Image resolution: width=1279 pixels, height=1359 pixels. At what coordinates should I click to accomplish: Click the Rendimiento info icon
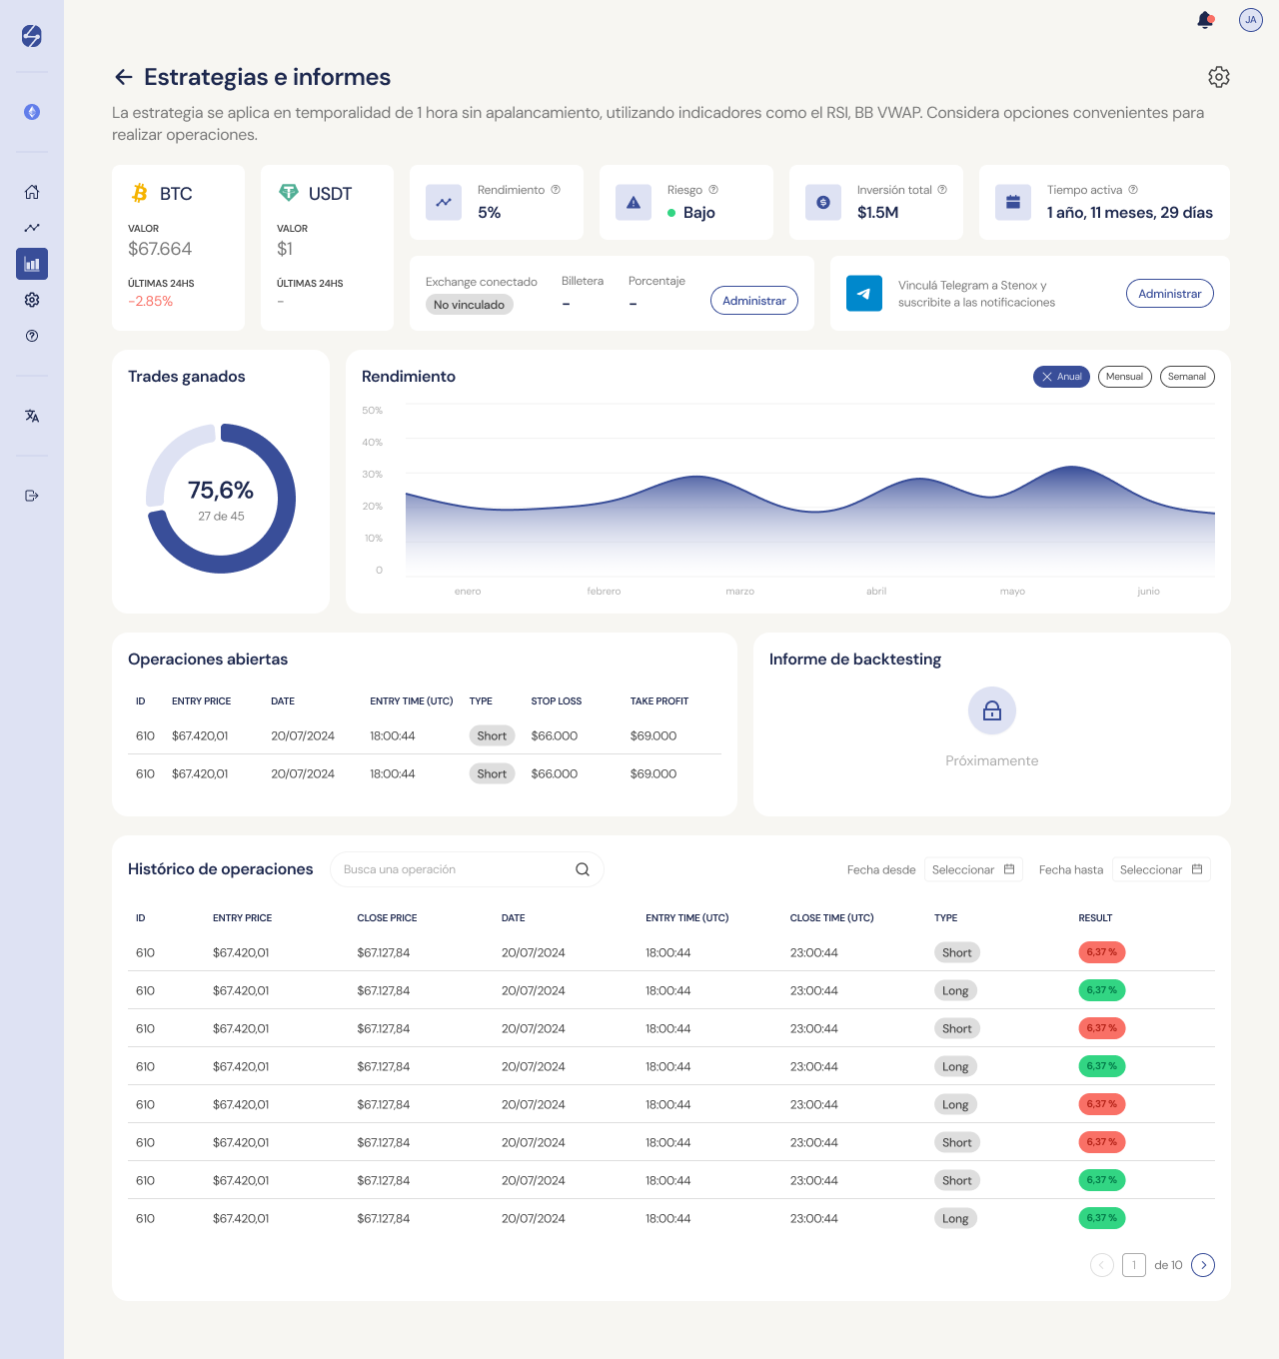point(556,190)
